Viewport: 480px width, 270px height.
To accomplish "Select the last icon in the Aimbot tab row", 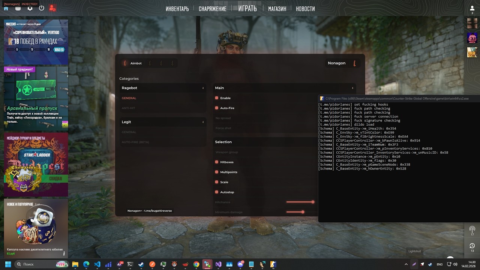I will coord(172,63).
